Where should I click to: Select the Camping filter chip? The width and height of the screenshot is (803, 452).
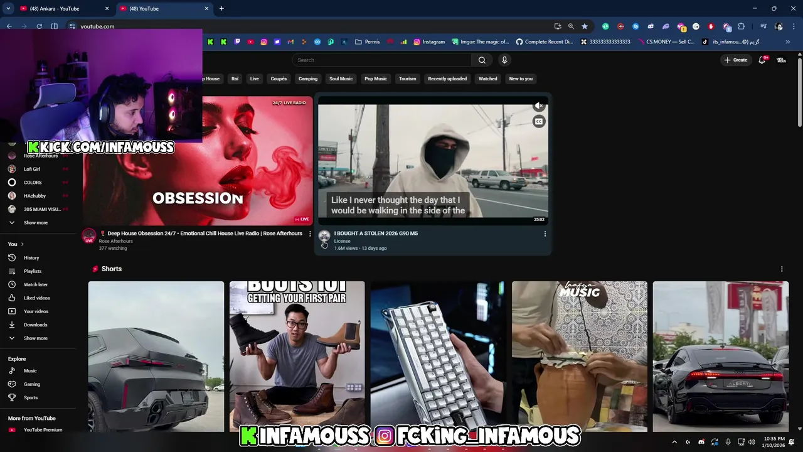point(308,78)
